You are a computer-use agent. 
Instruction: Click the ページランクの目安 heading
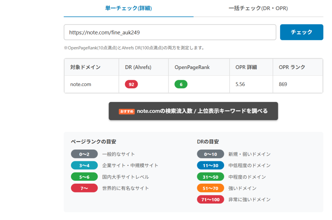click(x=93, y=141)
